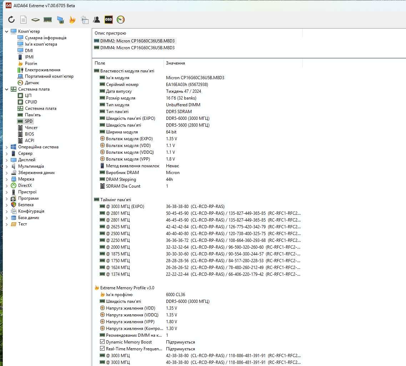Open the OSD panel toolbar icon

tap(109, 20)
